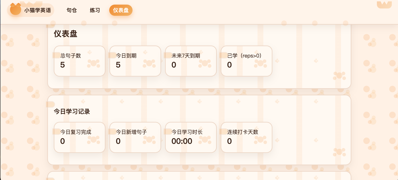The width and height of the screenshot is (398, 180).
Task: Select the 今日到期 stat card
Action: tap(135, 61)
